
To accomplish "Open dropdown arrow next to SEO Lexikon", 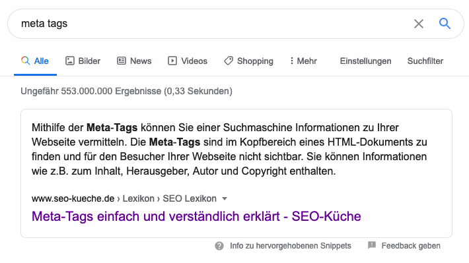I will click(x=225, y=198).
